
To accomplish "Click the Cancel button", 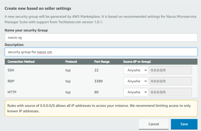I will (154, 124).
